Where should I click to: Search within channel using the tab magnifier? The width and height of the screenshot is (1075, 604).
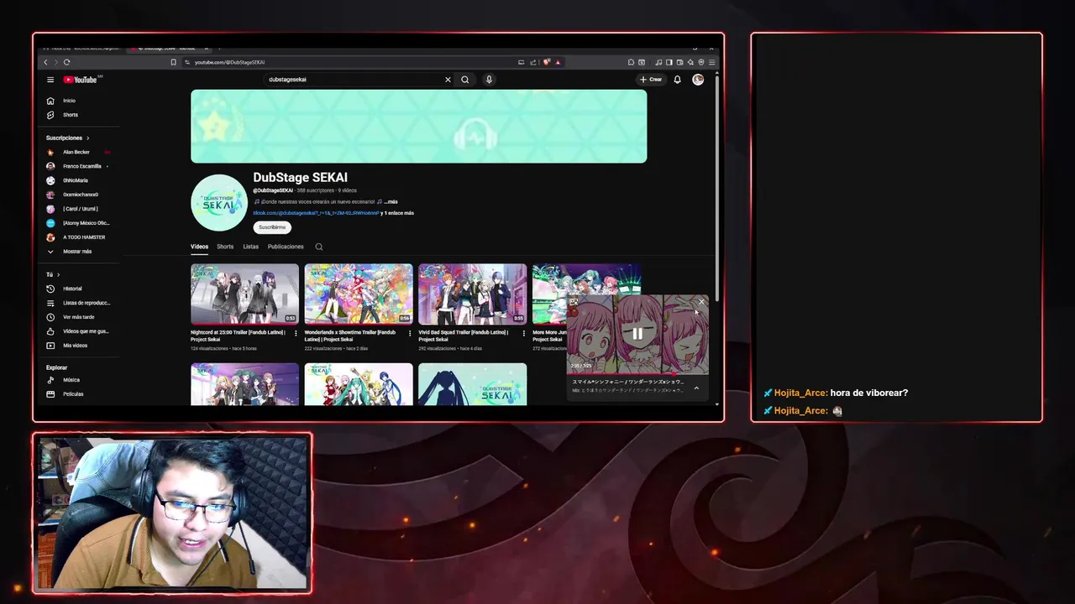pos(318,247)
